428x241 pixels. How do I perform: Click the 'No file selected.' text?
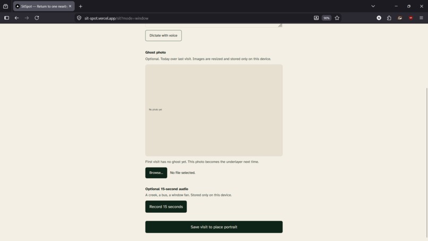click(183, 173)
